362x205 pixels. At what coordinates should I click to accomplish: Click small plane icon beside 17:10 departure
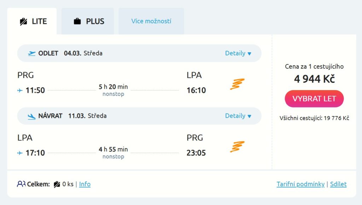tap(20, 153)
